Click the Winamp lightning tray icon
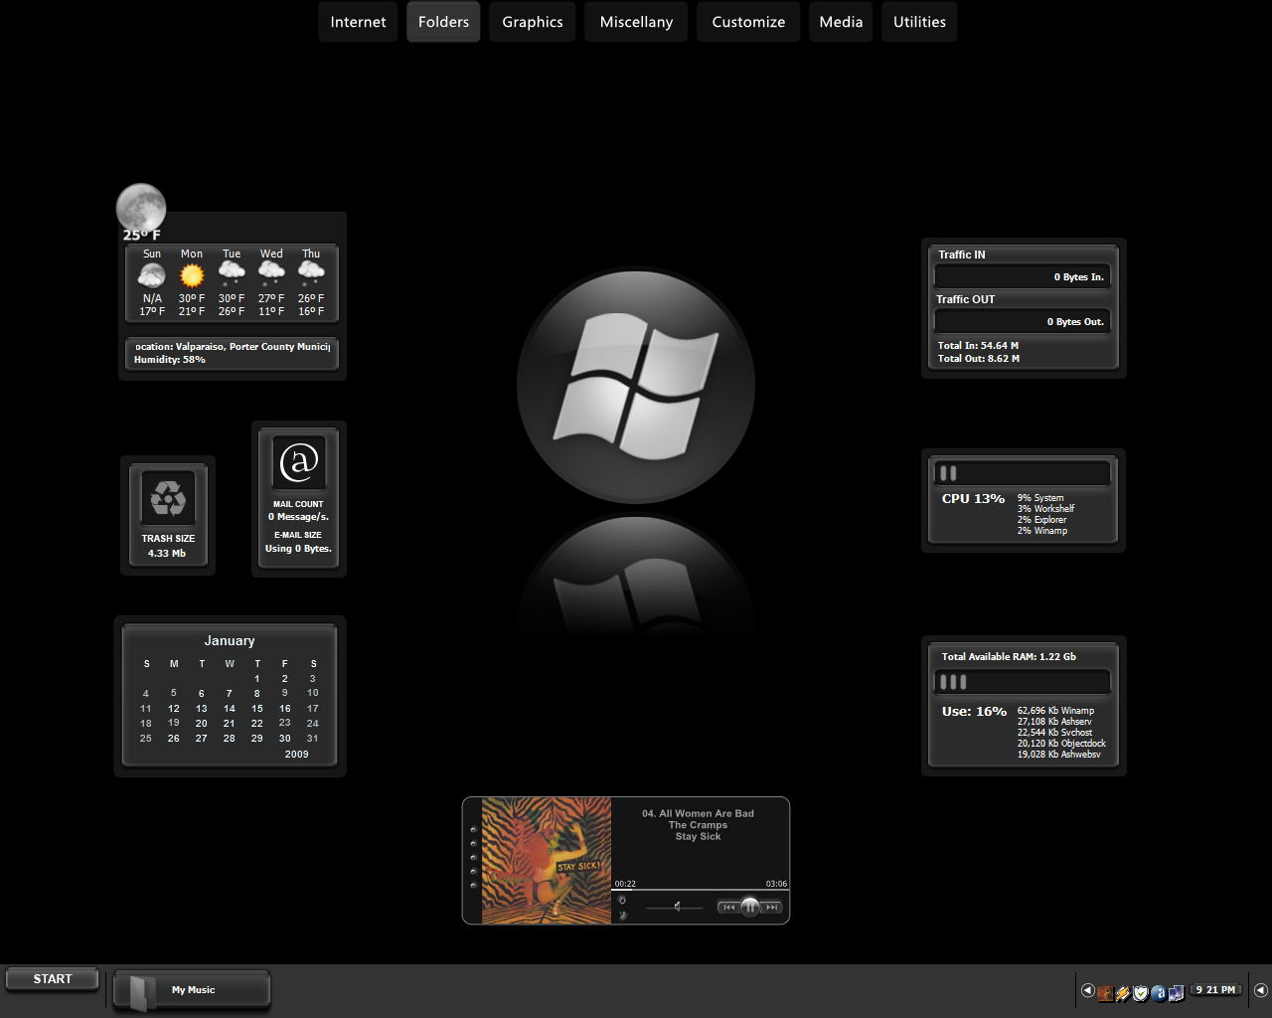The height and width of the screenshot is (1018, 1272). pos(1123,992)
